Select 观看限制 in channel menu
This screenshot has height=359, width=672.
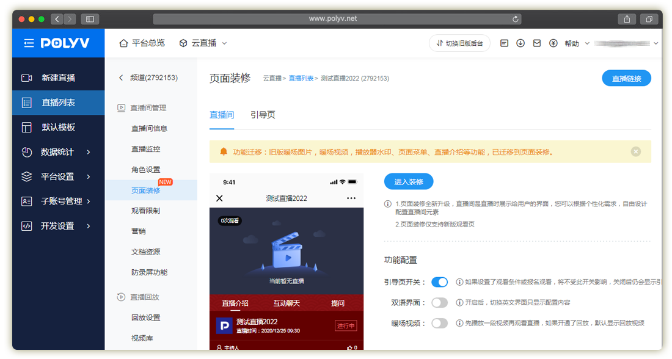click(x=145, y=211)
